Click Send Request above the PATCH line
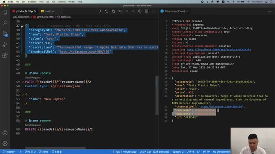Viewport: 275px width, 154px height. 33,77
